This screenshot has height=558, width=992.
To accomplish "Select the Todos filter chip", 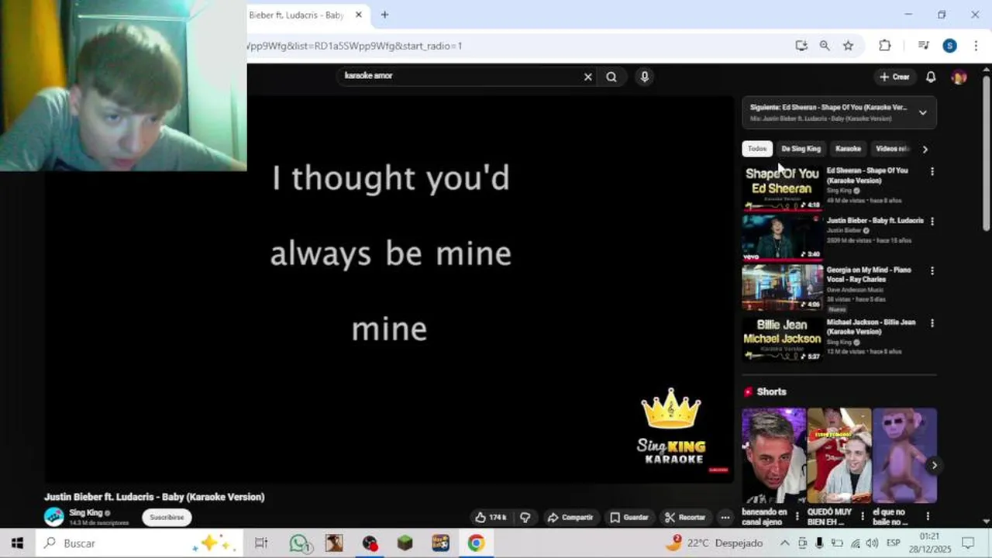I will tap(757, 149).
